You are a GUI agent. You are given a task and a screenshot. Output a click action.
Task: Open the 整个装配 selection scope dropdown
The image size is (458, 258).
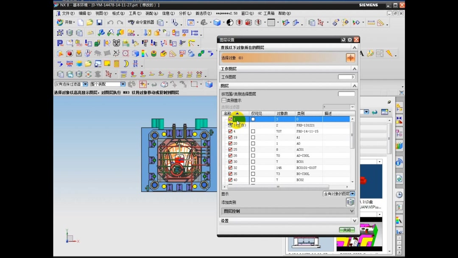(x=122, y=84)
